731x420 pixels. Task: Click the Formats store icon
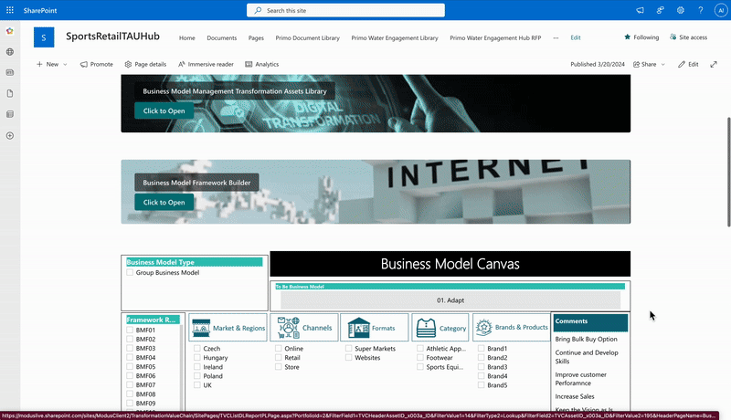coord(358,328)
